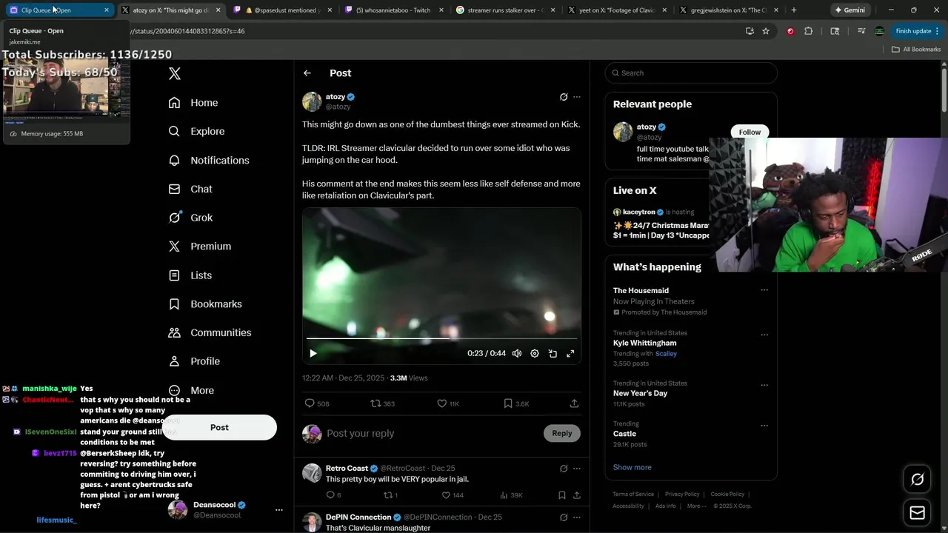Screen dimensions: 948x533
Task: Open Grok in X sidebar
Action: [x=190, y=218]
